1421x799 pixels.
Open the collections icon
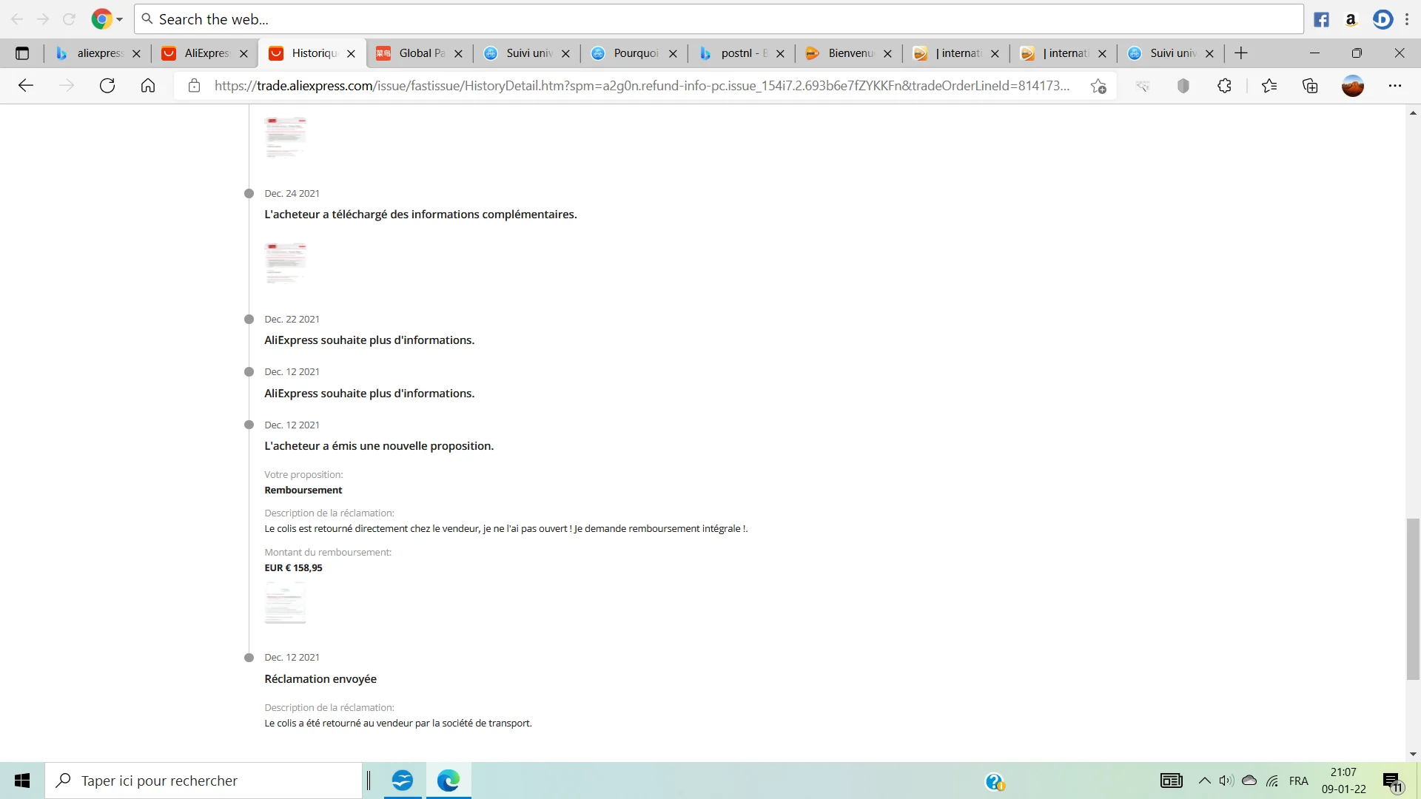tap(1310, 86)
